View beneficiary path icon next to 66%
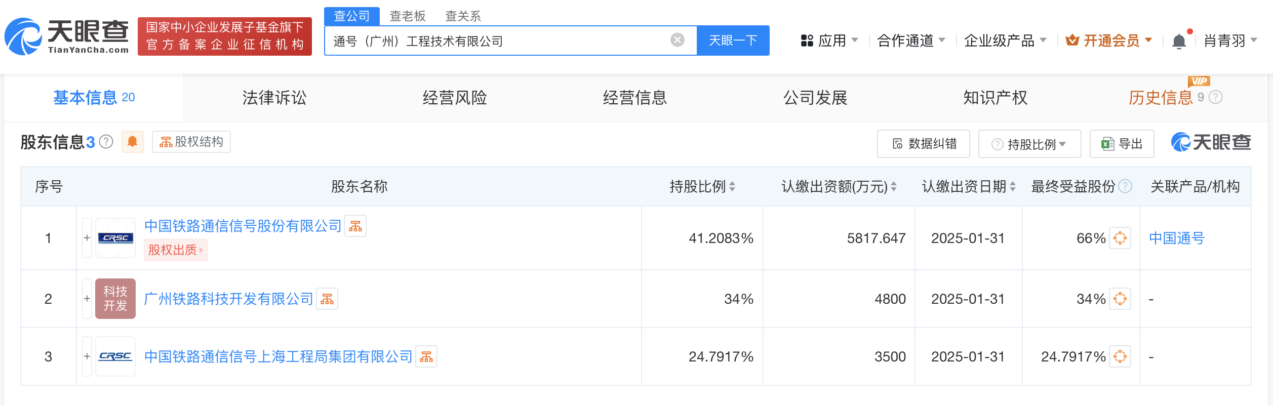 1120,238
